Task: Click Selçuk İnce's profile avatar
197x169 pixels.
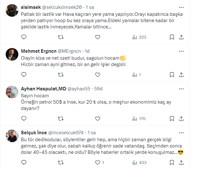Action: (x=12, y=136)
